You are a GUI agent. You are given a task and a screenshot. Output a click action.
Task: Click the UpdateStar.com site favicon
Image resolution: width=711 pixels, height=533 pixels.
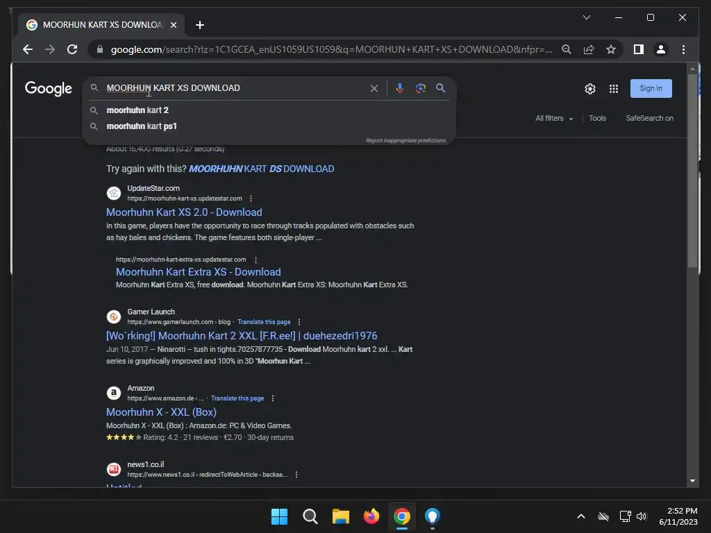[x=114, y=193]
